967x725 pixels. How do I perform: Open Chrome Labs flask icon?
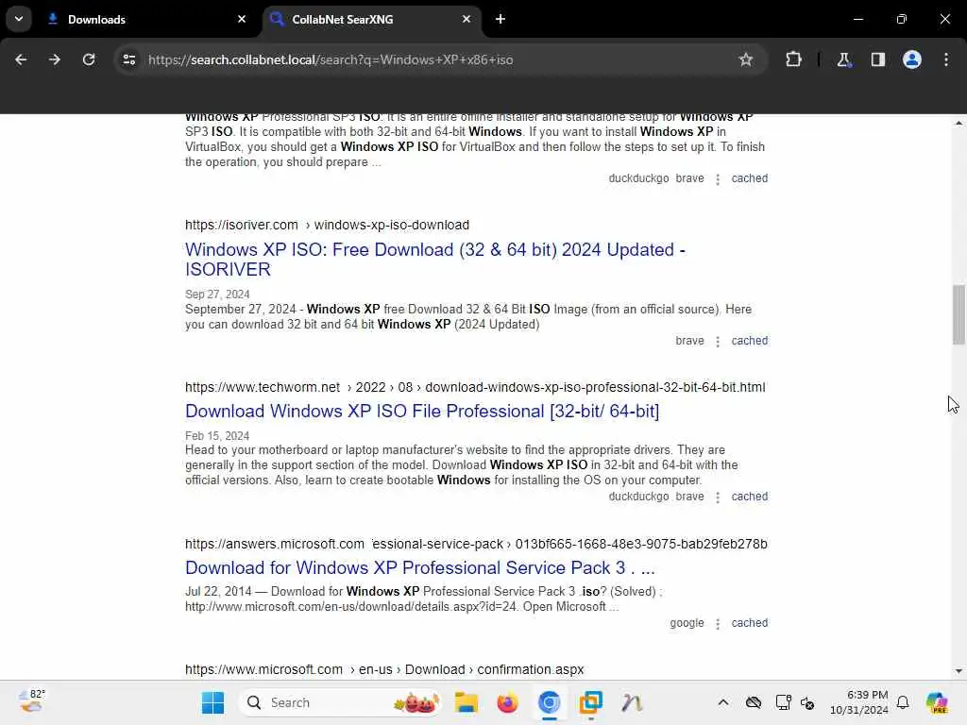click(843, 59)
